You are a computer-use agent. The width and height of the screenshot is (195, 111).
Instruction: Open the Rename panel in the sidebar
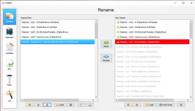pos(10,17)
